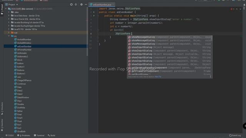Click the locate/select opened file target icon
The image size is (246, 138).
[71, 5]
